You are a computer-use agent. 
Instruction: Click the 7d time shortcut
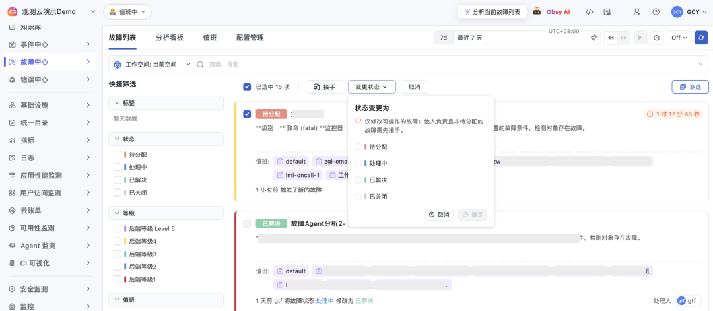[444, 38]
